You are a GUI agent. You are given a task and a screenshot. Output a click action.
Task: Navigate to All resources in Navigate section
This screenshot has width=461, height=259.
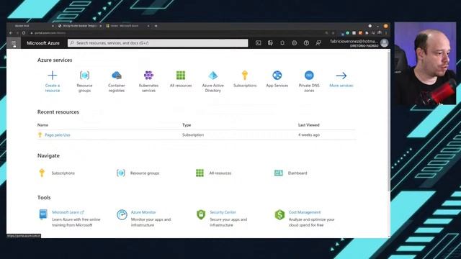coord(220,173)
